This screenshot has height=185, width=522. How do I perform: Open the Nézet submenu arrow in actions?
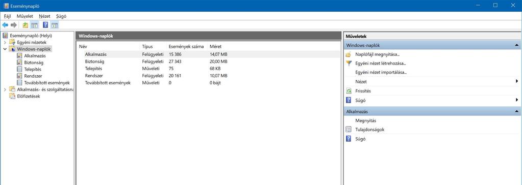point(517,81)
